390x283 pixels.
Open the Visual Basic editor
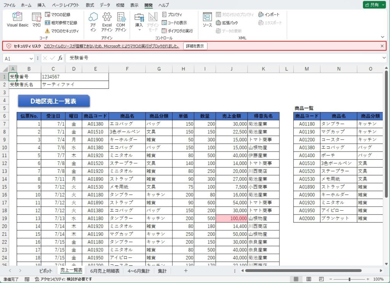(x=18, y=19)
